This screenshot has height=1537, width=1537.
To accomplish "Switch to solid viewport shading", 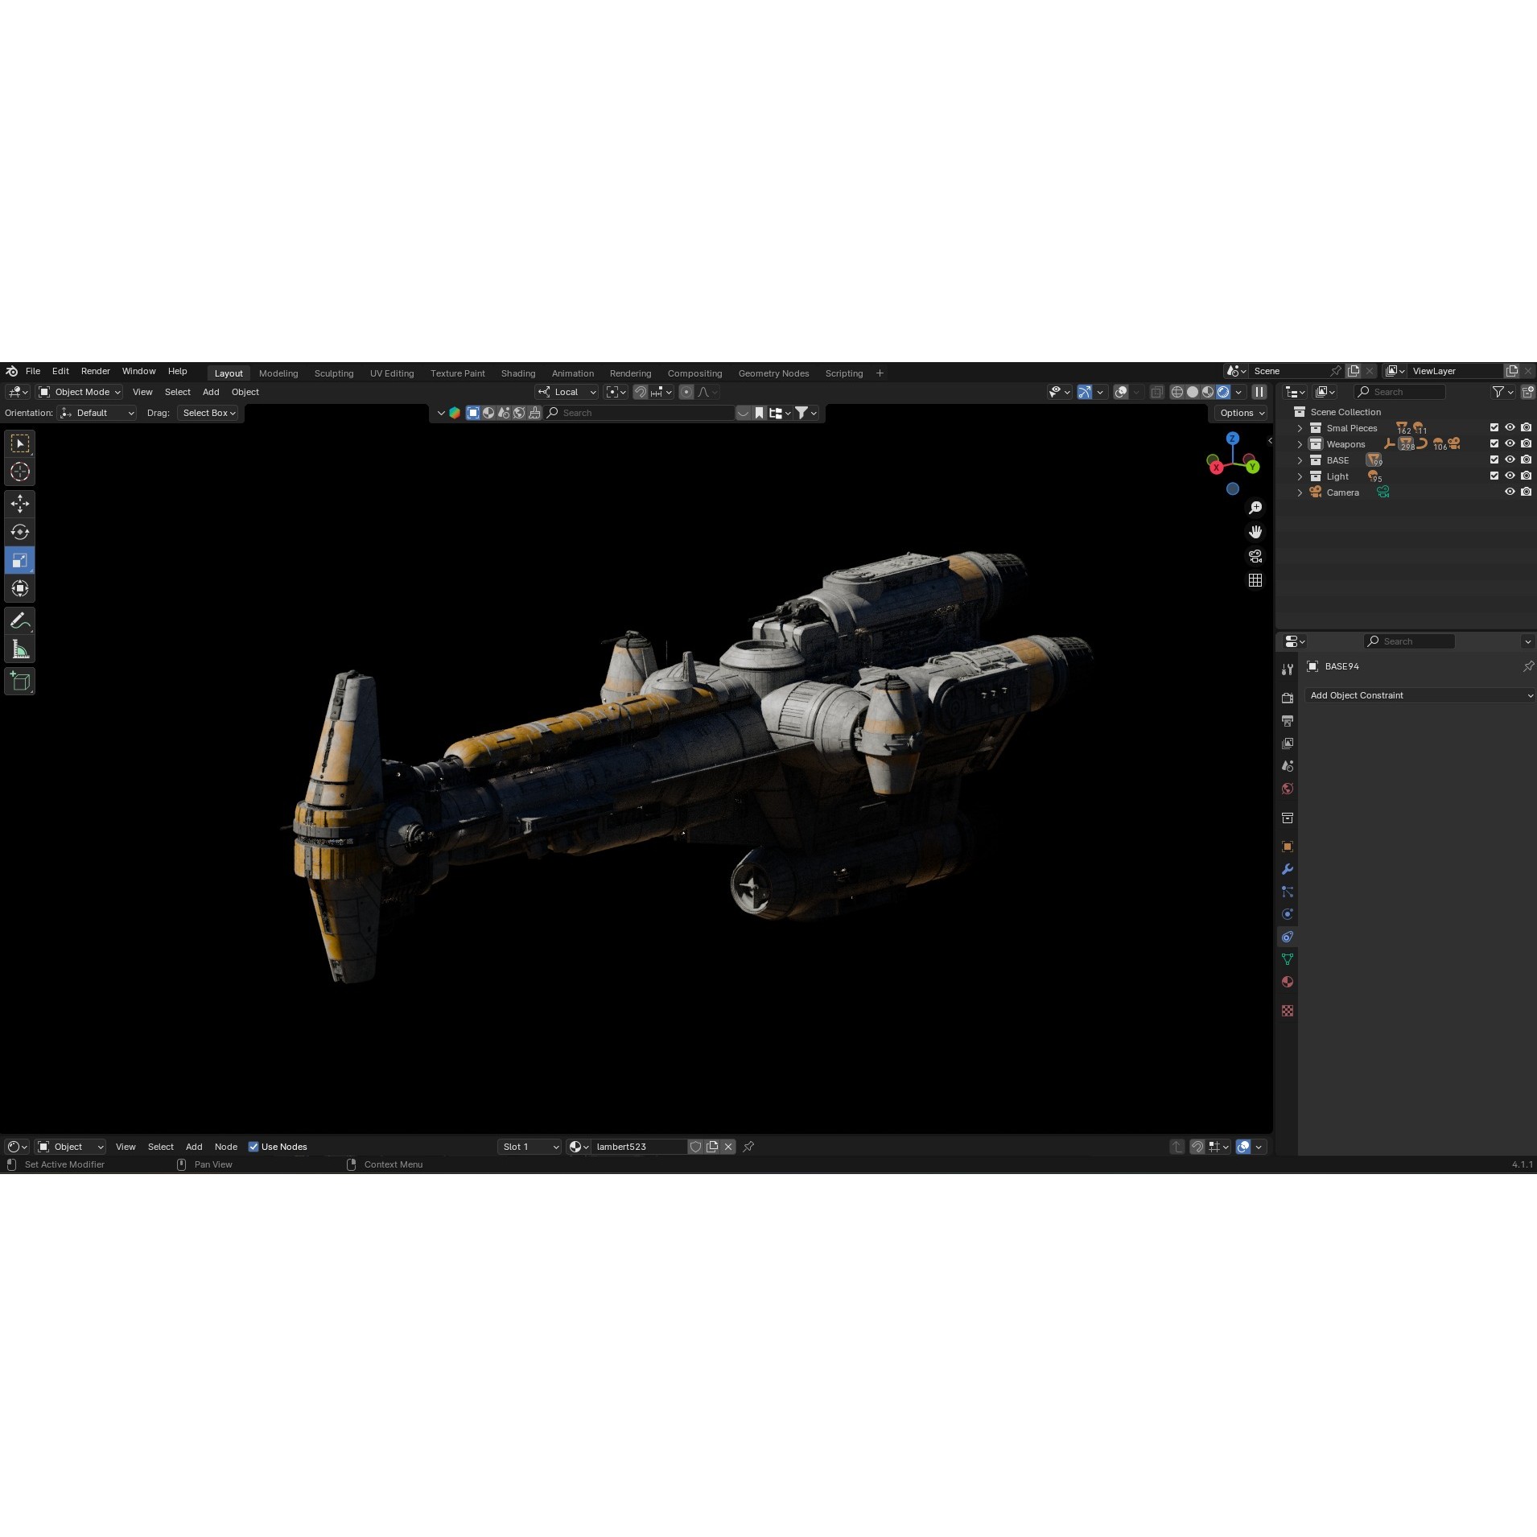I will [x=1193, y=392].
